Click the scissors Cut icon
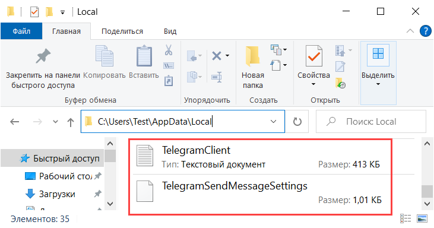Image resolution: width=434 pixels, height=228 pixels. point(169,50)
